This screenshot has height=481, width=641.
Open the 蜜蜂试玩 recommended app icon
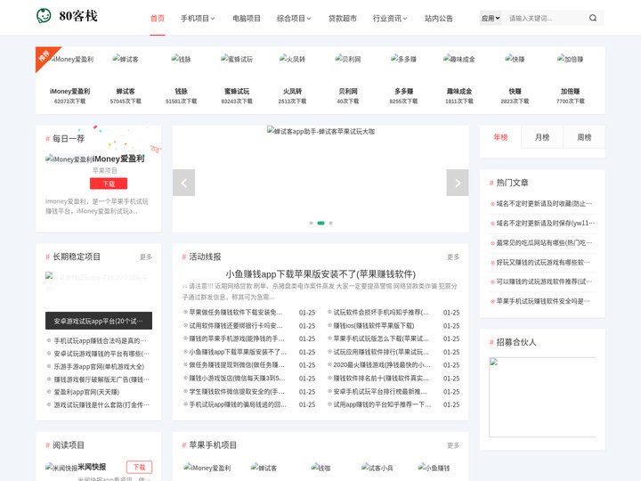237,60
